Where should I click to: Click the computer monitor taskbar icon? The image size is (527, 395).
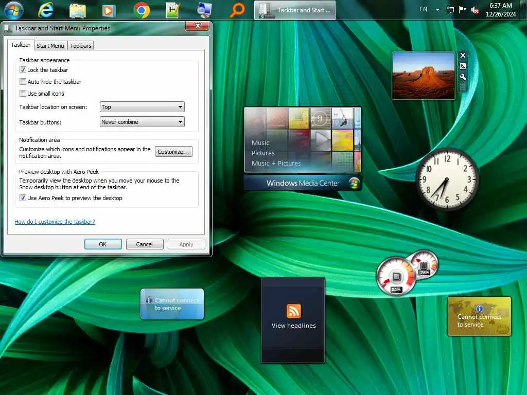[204, 10]
